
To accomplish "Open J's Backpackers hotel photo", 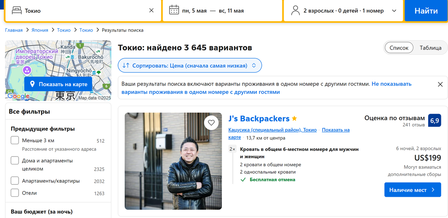I will (x=173, y=161).
